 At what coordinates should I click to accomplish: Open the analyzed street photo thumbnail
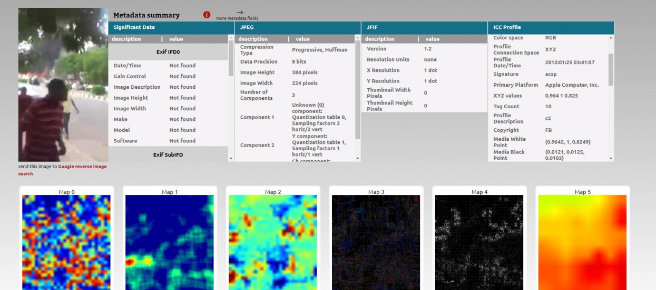tap(63, 85)
